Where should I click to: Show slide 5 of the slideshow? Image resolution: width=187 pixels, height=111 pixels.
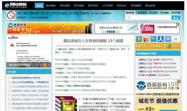click(49, 65)
